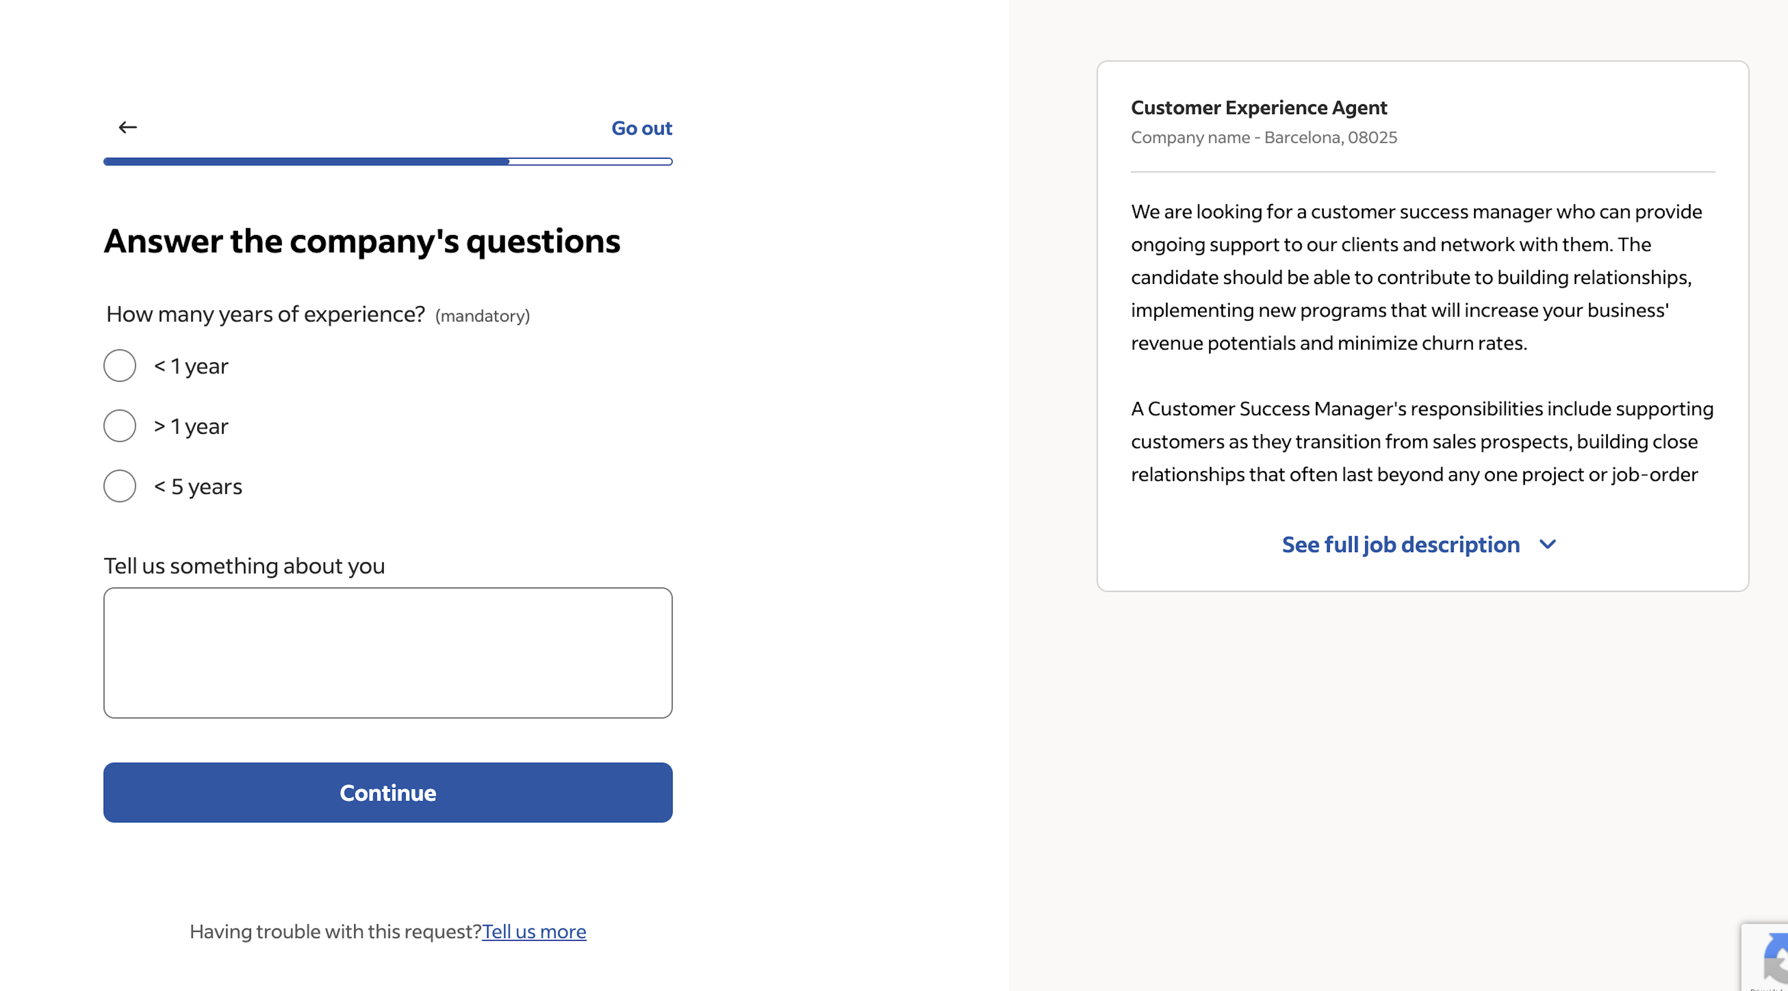This screenshot has height=991, width=1788.
Task: Open the Tell us more link
Action: tap(534, 931)
